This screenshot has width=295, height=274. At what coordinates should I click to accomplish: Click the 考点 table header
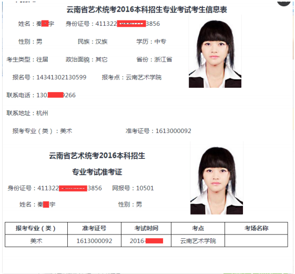click(x=198, y=228)
